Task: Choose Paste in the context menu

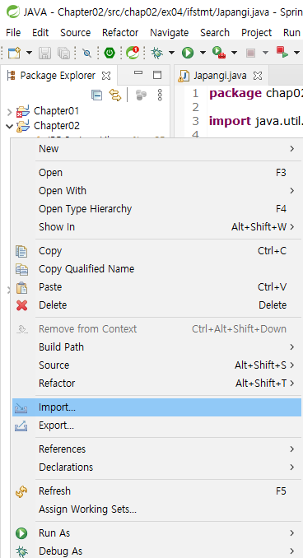Action: (156, 287)
